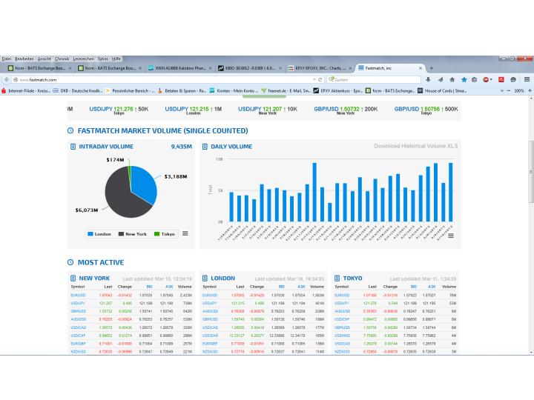534x400 pixels.
Task: Expand the bookmarks toolbar overflow chevron
Action: click(x=501, y=90)
